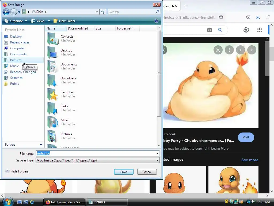This screenshot has height=206, width=274.
Task: Open the File name history dropdown
Action: point(157,154)
